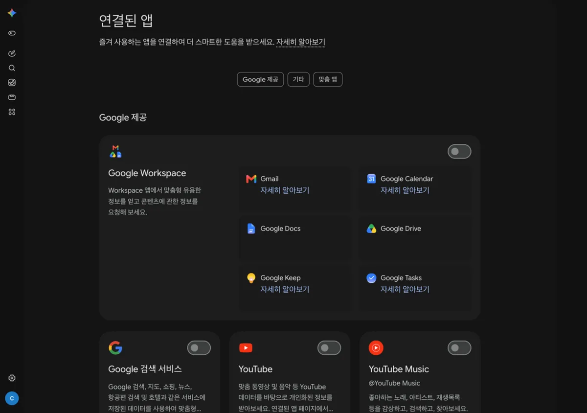587x413 pixels.
Task: Click the Google 검색 서비스 card title
Action: [x=145, y=369]
